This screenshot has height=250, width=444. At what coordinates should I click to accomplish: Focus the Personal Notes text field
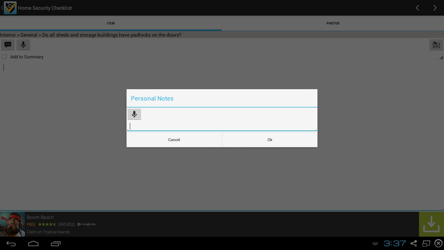(x=222, y=126)
